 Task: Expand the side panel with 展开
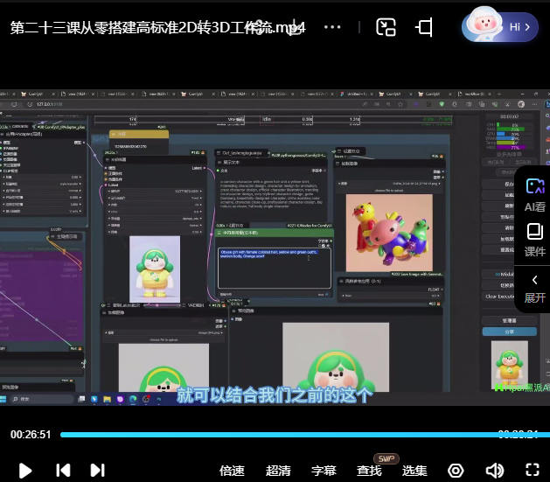pyautogui.click(x=534, y=288)
